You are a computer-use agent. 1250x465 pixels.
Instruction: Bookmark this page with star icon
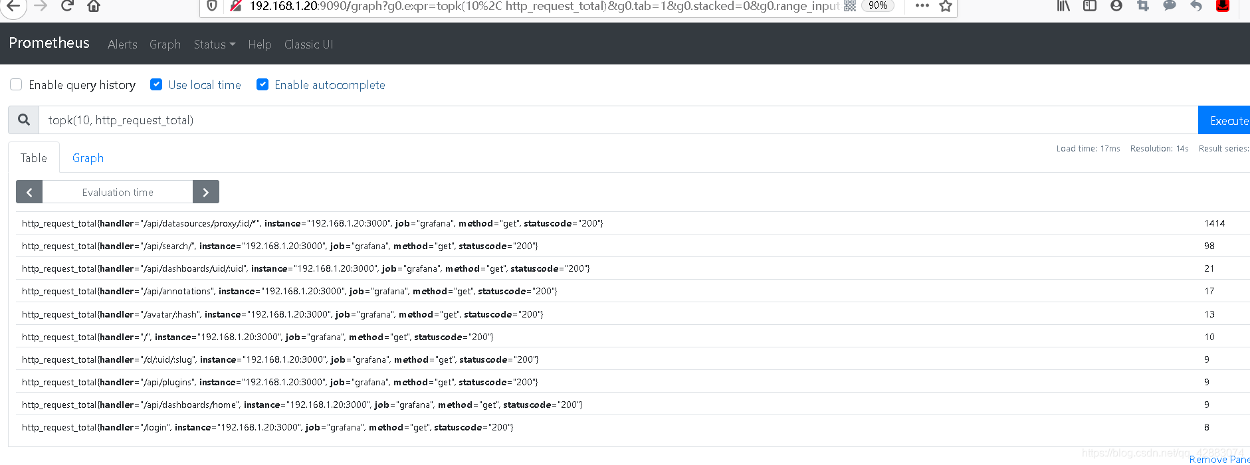click(946, 6)
